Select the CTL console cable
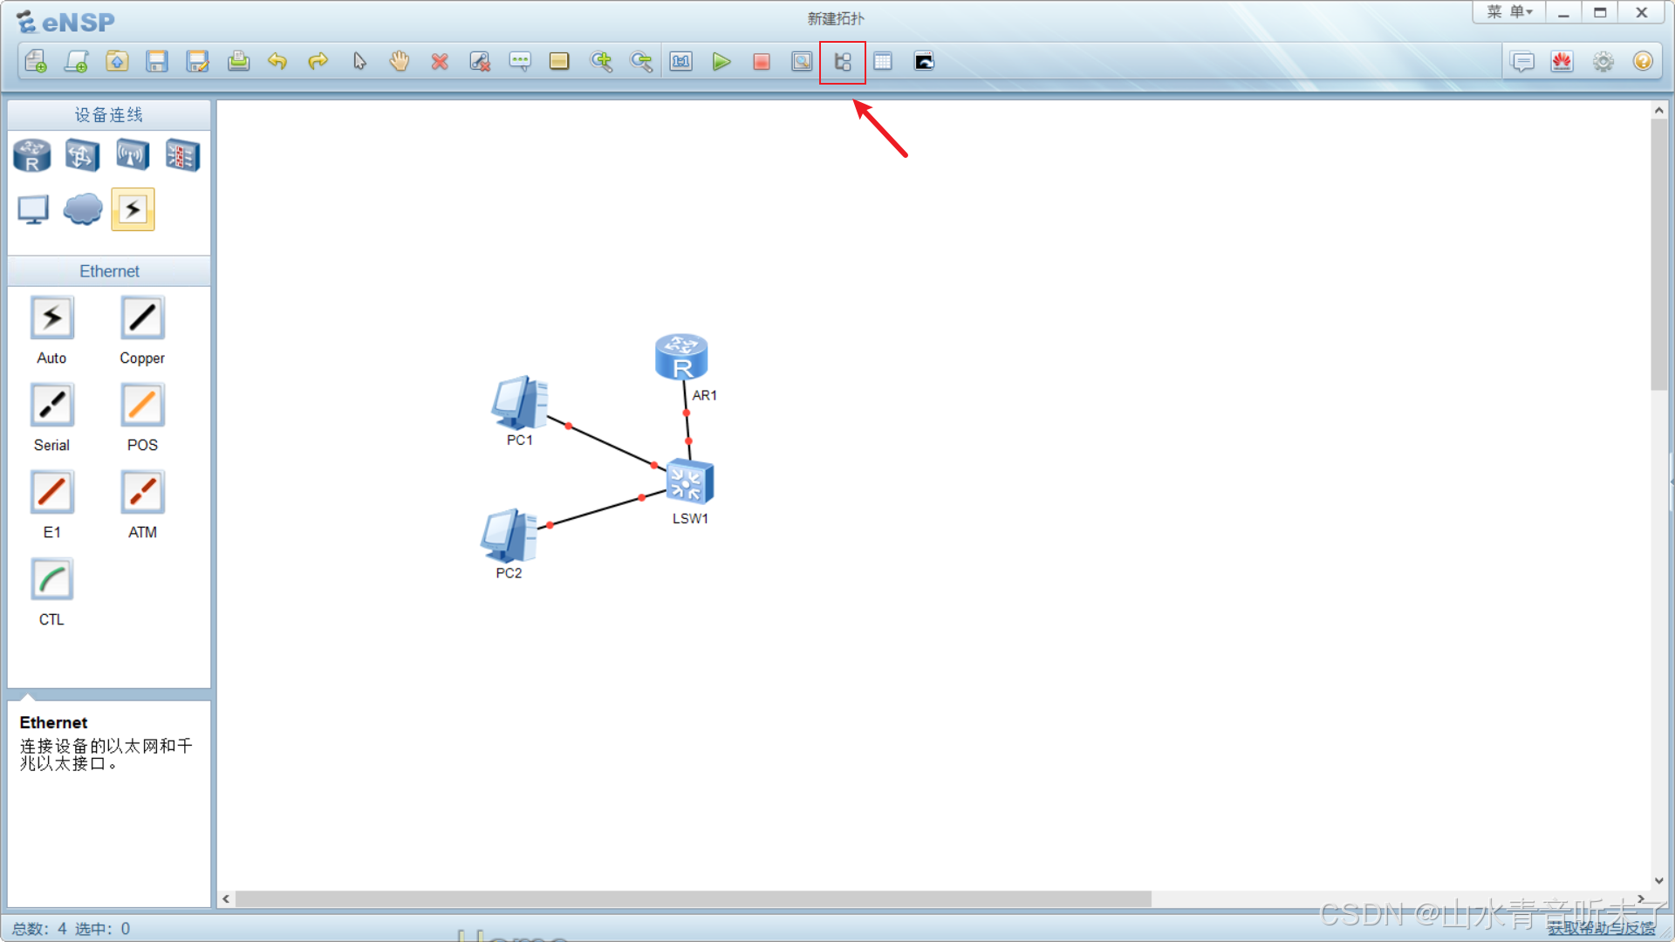This screenshot has height=942, width=1675. (51, 580)
